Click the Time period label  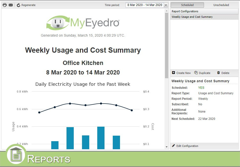112,5
